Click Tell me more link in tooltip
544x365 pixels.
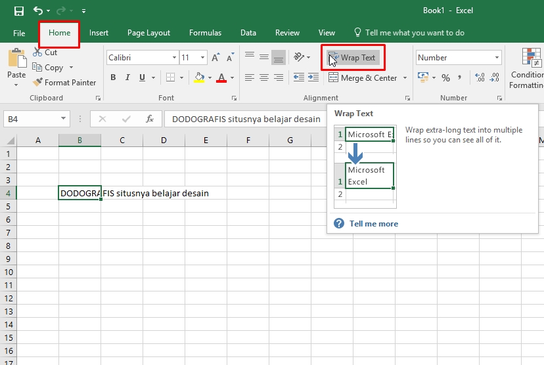(x=373, y=224)
